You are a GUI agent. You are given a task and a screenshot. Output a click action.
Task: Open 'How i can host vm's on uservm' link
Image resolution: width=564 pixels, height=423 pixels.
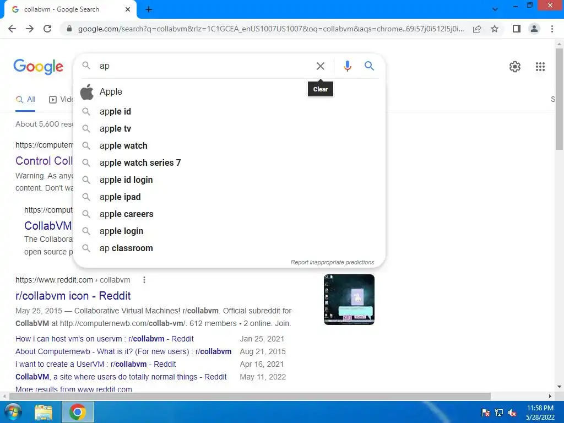click(x=104, y=339)
